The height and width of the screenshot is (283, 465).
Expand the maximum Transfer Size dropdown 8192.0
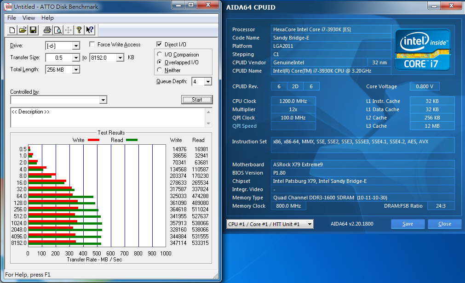coord(120,57)
